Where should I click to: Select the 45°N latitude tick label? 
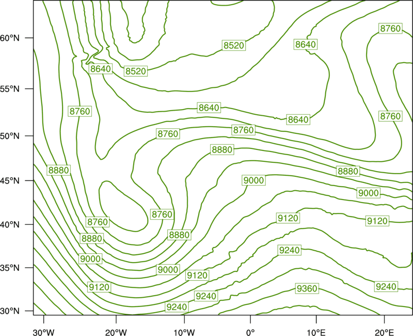pyautogui.click(x=10, y=180)
